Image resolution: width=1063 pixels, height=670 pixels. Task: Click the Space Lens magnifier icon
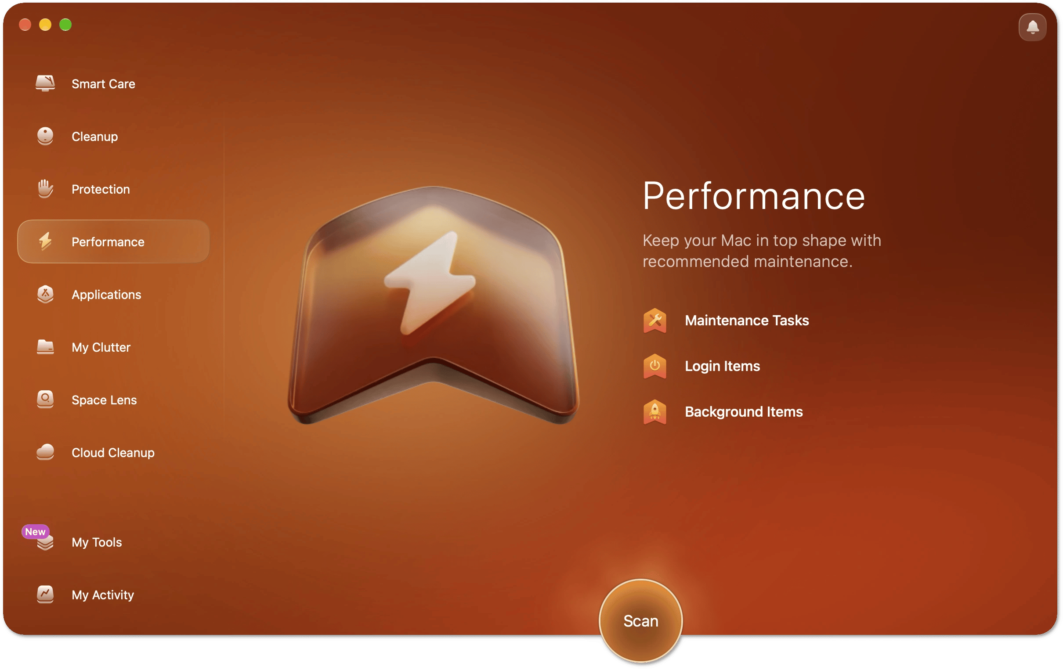point(45,400)
